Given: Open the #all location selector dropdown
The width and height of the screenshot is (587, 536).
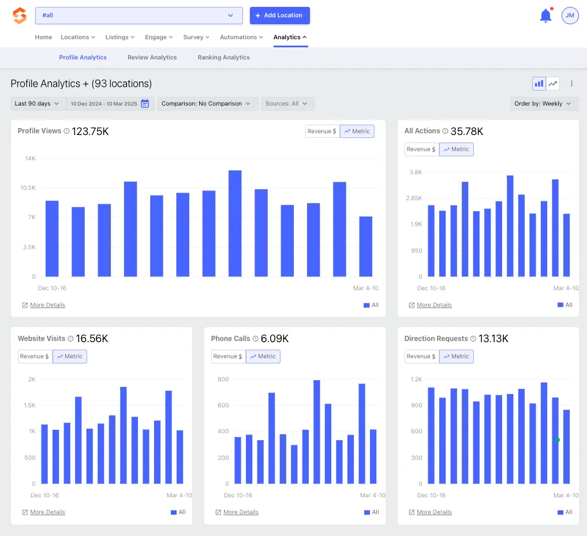Looking at the screenshot, I should tap(139, 16).
